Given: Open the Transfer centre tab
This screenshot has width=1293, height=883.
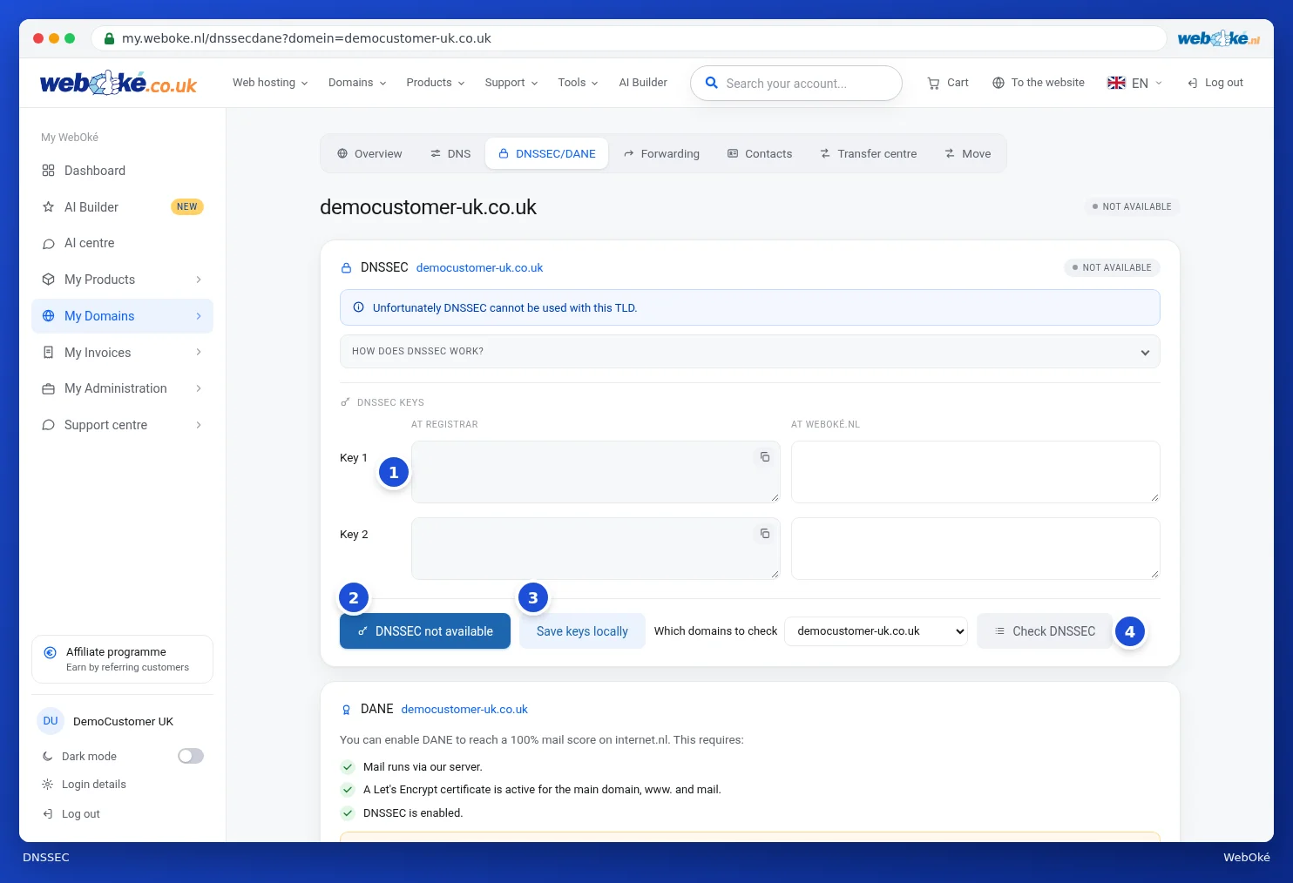Looking at the screenshot, I should pyautogui.click(x=869, y=153).
